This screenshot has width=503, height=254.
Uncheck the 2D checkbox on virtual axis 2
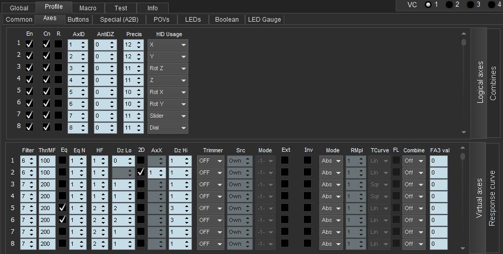click(141, 172)
